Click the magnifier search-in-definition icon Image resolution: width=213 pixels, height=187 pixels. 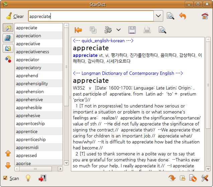162,30
